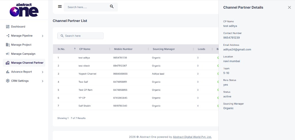Screen dimensions: 295x140
Task: Click 'Showing 1 - 7 of 7 Results' text
Action: (x=71, y=118)
